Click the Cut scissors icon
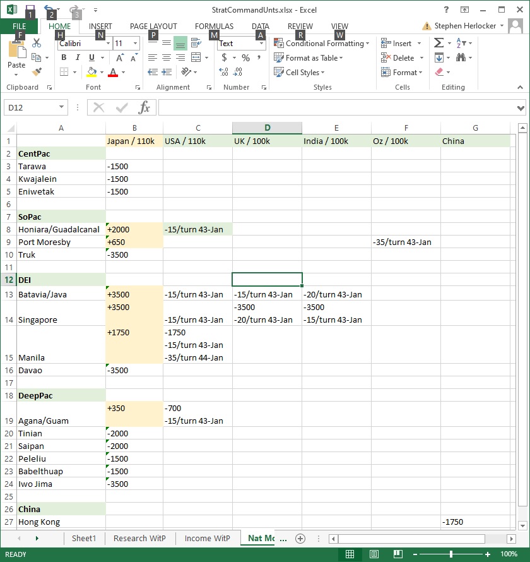 coord(37,43)
